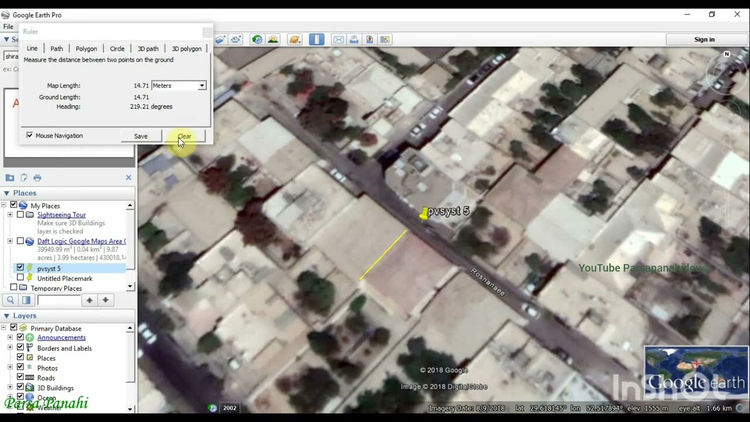The height and width of the screenshot is (422, 750).
Task: Click the N north indicator on the compass
Action: coord(727,54)
